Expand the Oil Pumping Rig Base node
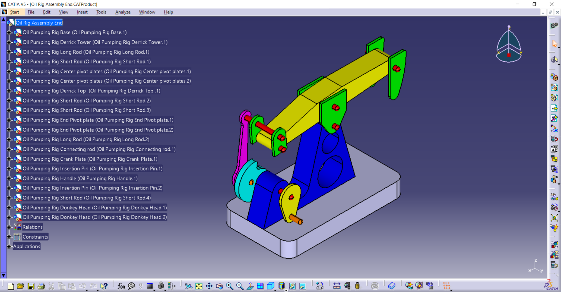The width and height of the screenshot is (561, 292). [x=9, y=32]
